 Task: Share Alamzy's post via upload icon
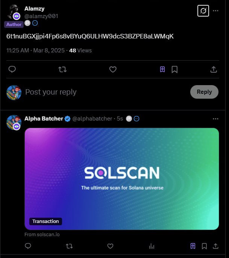[214, 69]
